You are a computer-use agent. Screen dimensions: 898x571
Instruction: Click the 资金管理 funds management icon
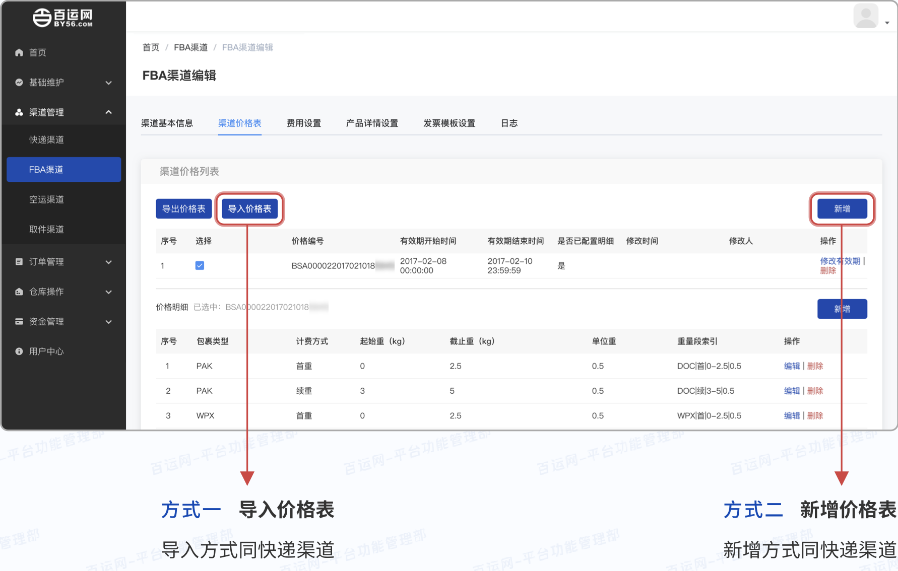point(19,321)
